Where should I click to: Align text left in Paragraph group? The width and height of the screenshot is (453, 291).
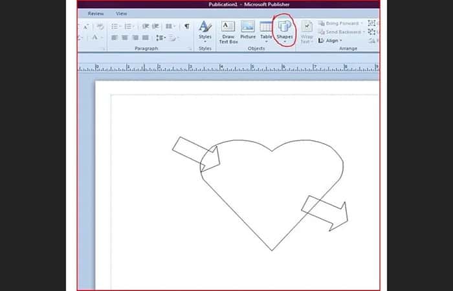coord(115,38)
